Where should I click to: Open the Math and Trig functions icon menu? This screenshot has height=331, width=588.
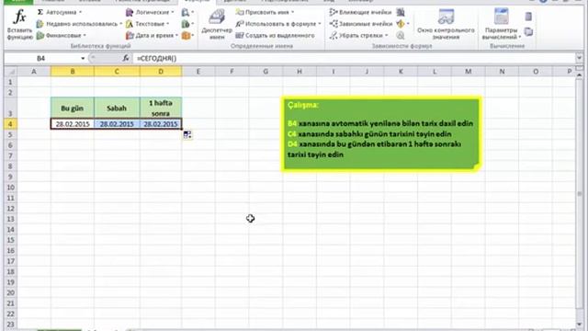coord(187,24)
